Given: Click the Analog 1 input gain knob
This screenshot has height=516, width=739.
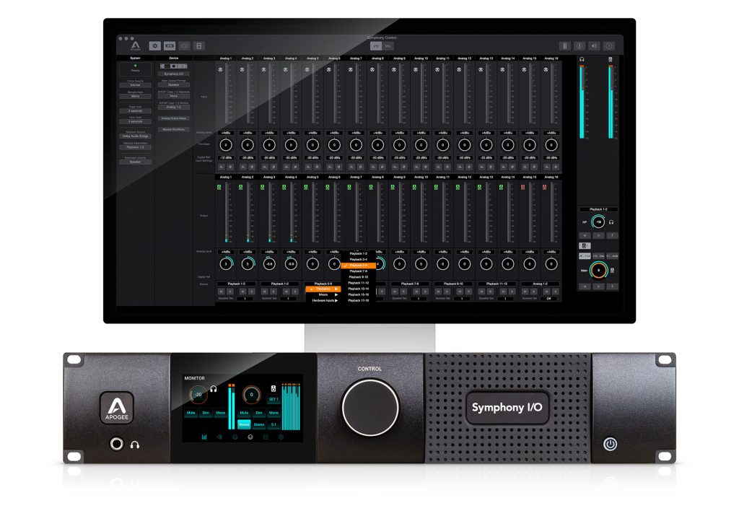Looking at the screenshot, I should pos(225,144).
